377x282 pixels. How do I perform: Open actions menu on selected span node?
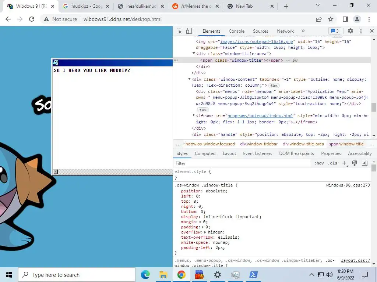pyautogui.click(x=176, y=60)
